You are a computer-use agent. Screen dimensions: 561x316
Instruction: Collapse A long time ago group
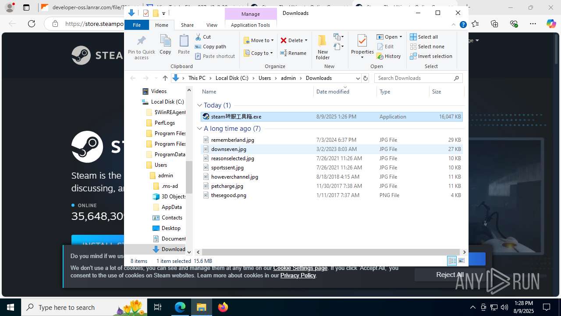pos(199,129)
